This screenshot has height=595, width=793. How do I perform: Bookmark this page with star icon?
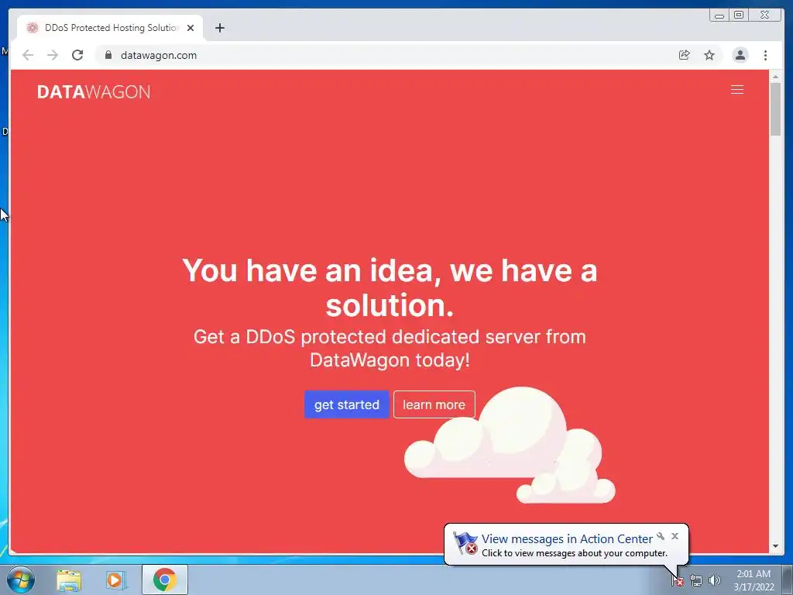coord(709,55)
